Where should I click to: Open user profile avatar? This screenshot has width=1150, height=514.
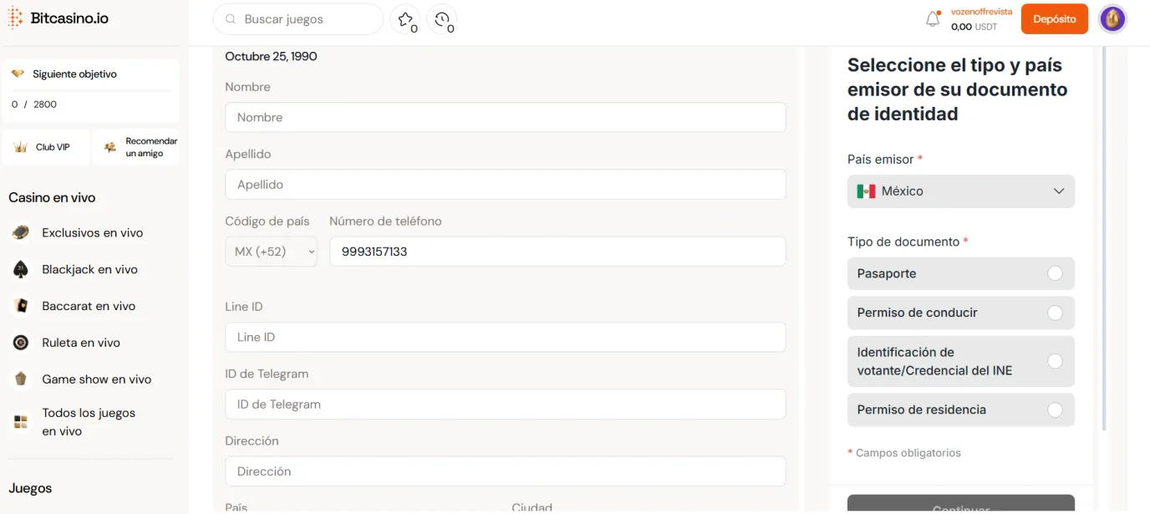pos(1112,19)
